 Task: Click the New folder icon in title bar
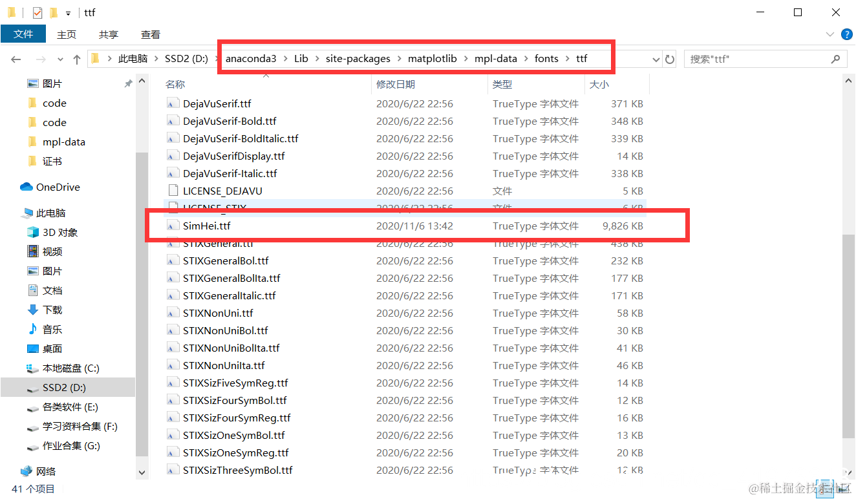[53, 12]
